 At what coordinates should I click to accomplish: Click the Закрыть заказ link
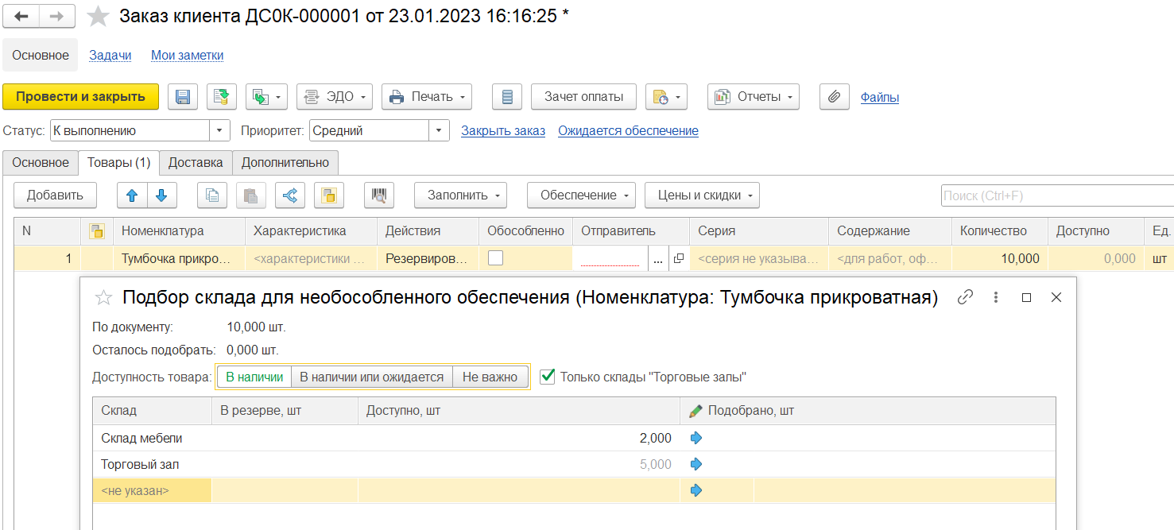[x=502, y=131]
